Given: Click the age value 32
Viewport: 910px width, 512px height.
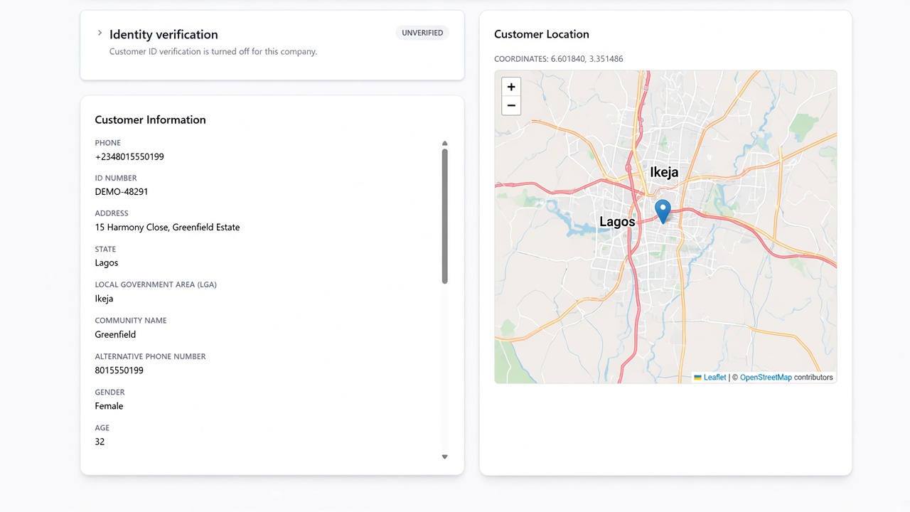Looking at the screenshot, I should (x=100, y=442).
